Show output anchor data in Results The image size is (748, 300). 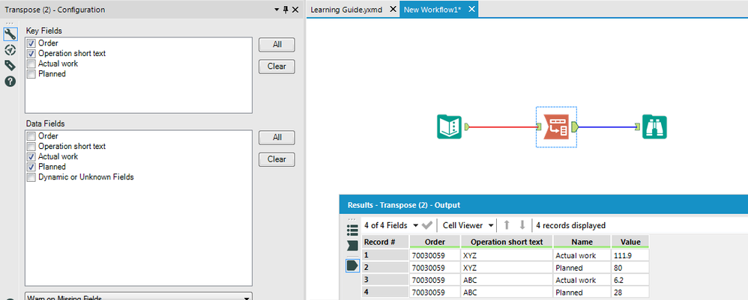(352, 266)
